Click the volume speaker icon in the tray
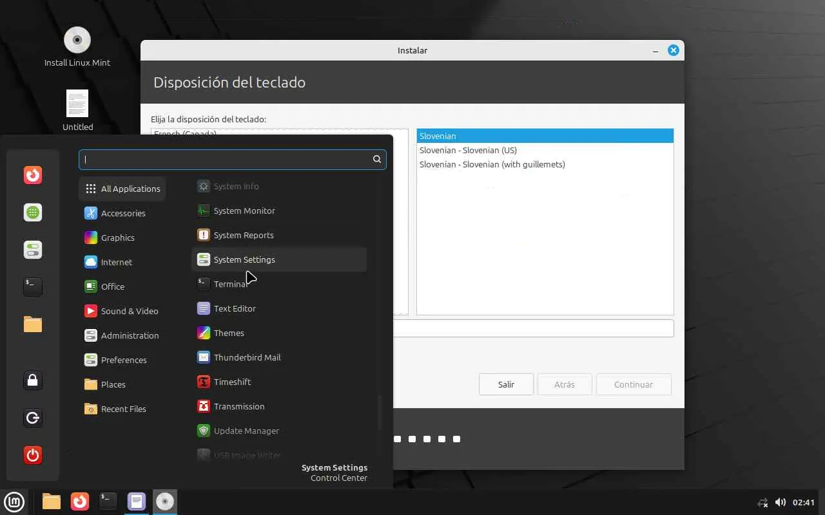 click(x=780, y=502)
